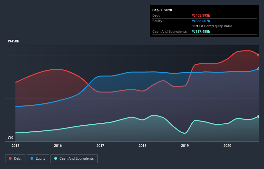This screenshot has width=264, height=169.
Task: Click the 2020 axis label
Action: coord(227,146)
